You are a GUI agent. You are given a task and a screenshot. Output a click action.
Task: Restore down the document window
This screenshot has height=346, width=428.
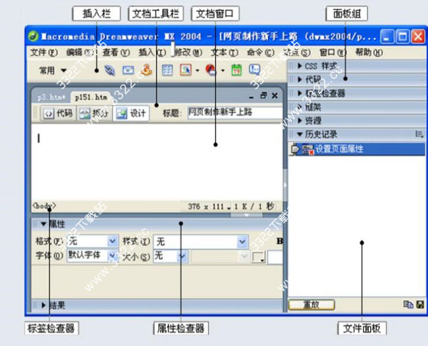(263, 95)
